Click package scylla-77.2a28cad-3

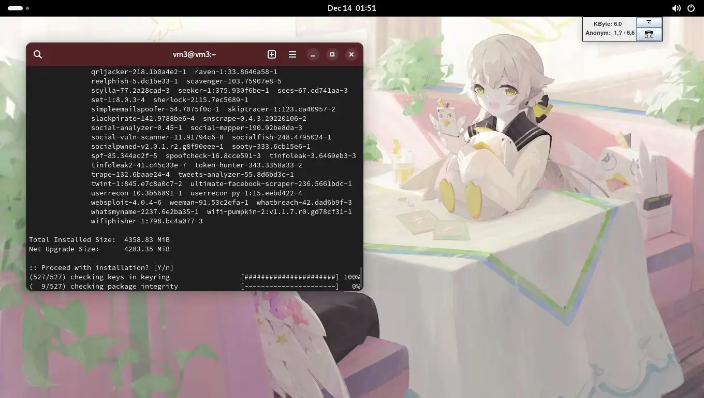click(x=130, y=91)
